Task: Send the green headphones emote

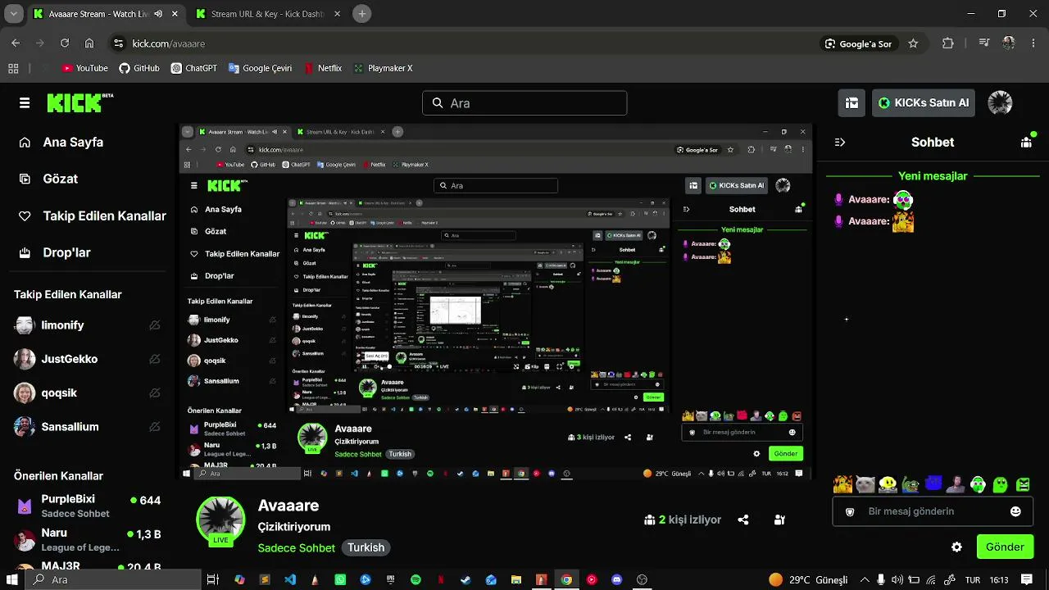Action: click(x=978, y=484)
